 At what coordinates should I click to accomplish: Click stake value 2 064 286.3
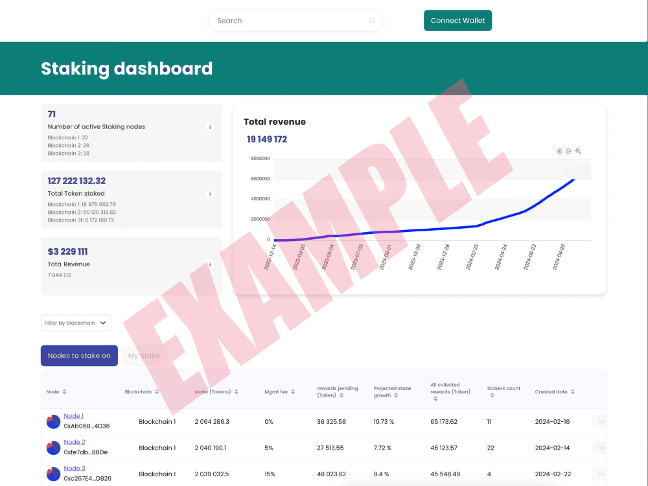click(212, 422)
